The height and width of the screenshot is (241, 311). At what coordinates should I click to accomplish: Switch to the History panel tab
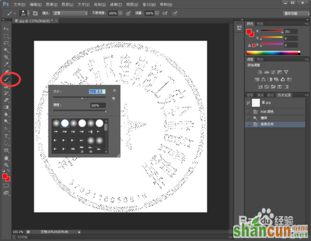pos(284,95)
